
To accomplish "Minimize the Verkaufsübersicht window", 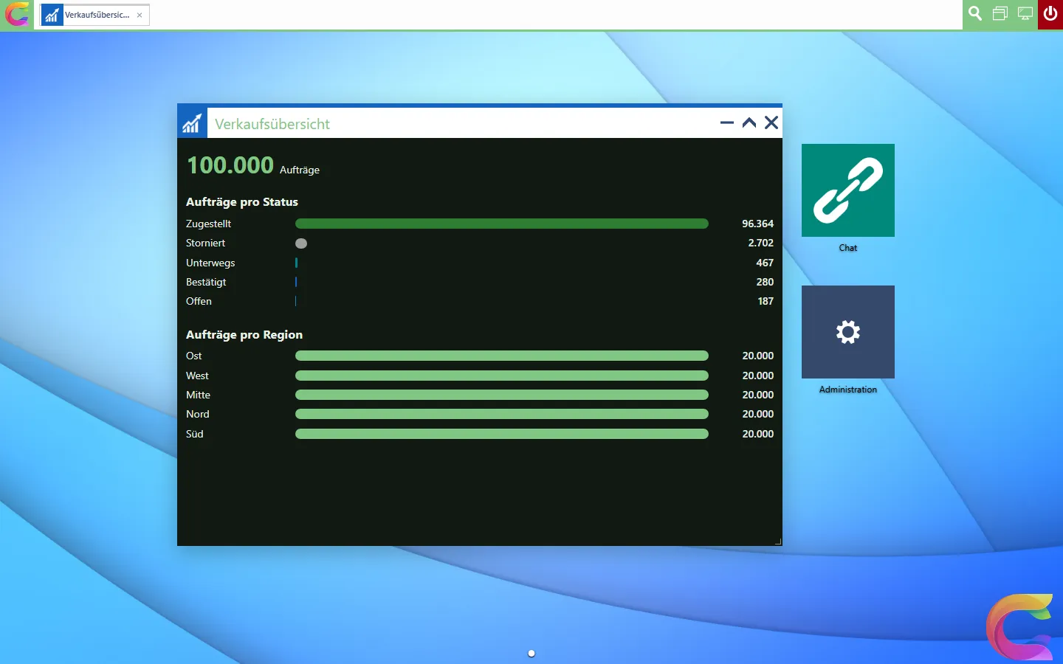I will click(727, 122).
